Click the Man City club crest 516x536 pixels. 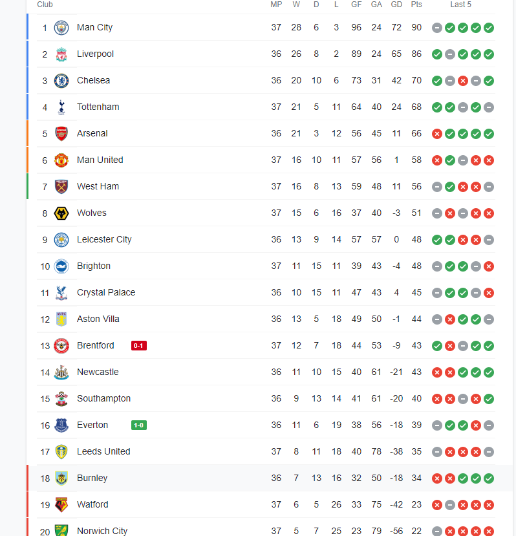(x=61, y=28)
